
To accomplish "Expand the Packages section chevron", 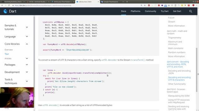I will pos(27,65).
